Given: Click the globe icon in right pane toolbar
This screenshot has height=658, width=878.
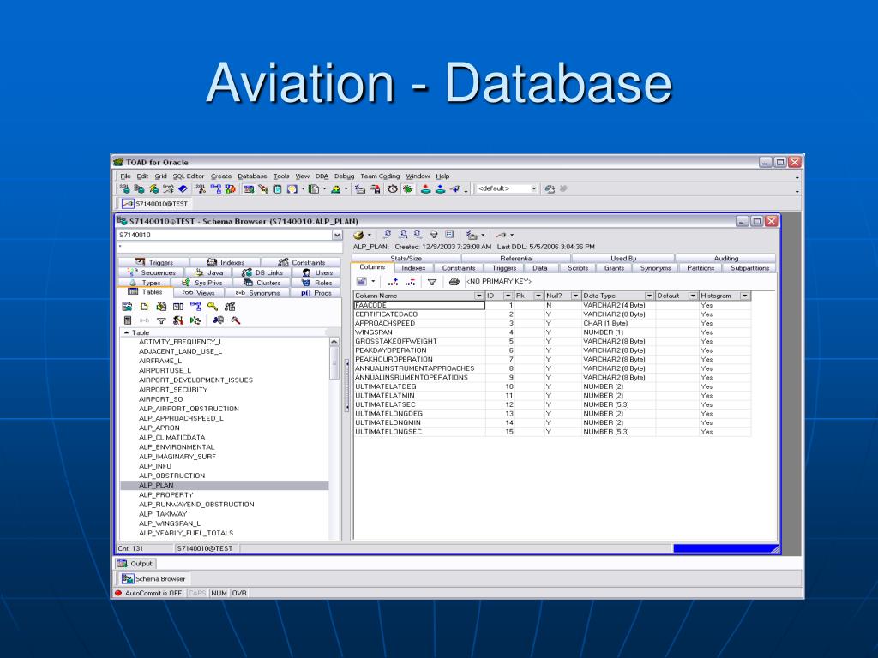Looking at the screenshot, I should [358, 235].
